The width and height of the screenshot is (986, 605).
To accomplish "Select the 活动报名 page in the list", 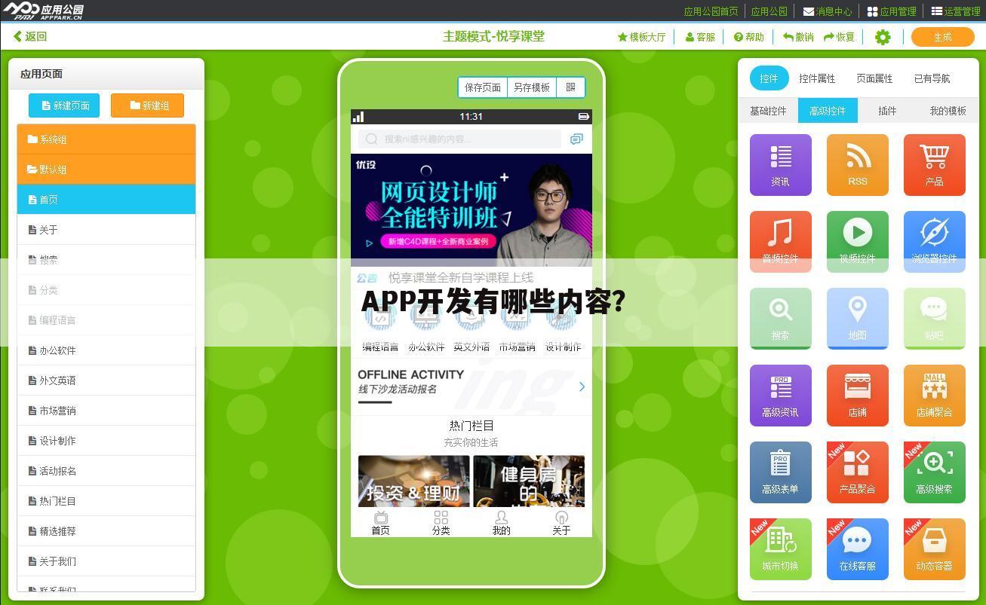I will click(x=106, y=471).
